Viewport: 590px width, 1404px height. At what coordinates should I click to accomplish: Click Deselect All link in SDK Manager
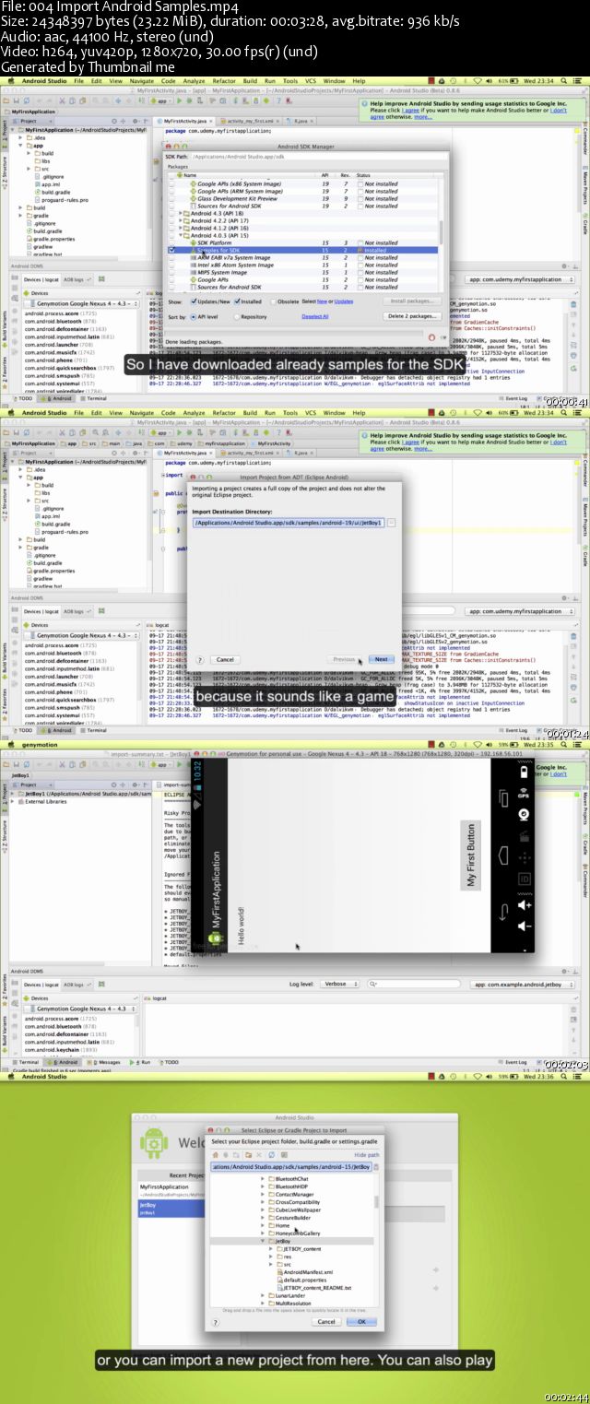click(x=315, y=316)
